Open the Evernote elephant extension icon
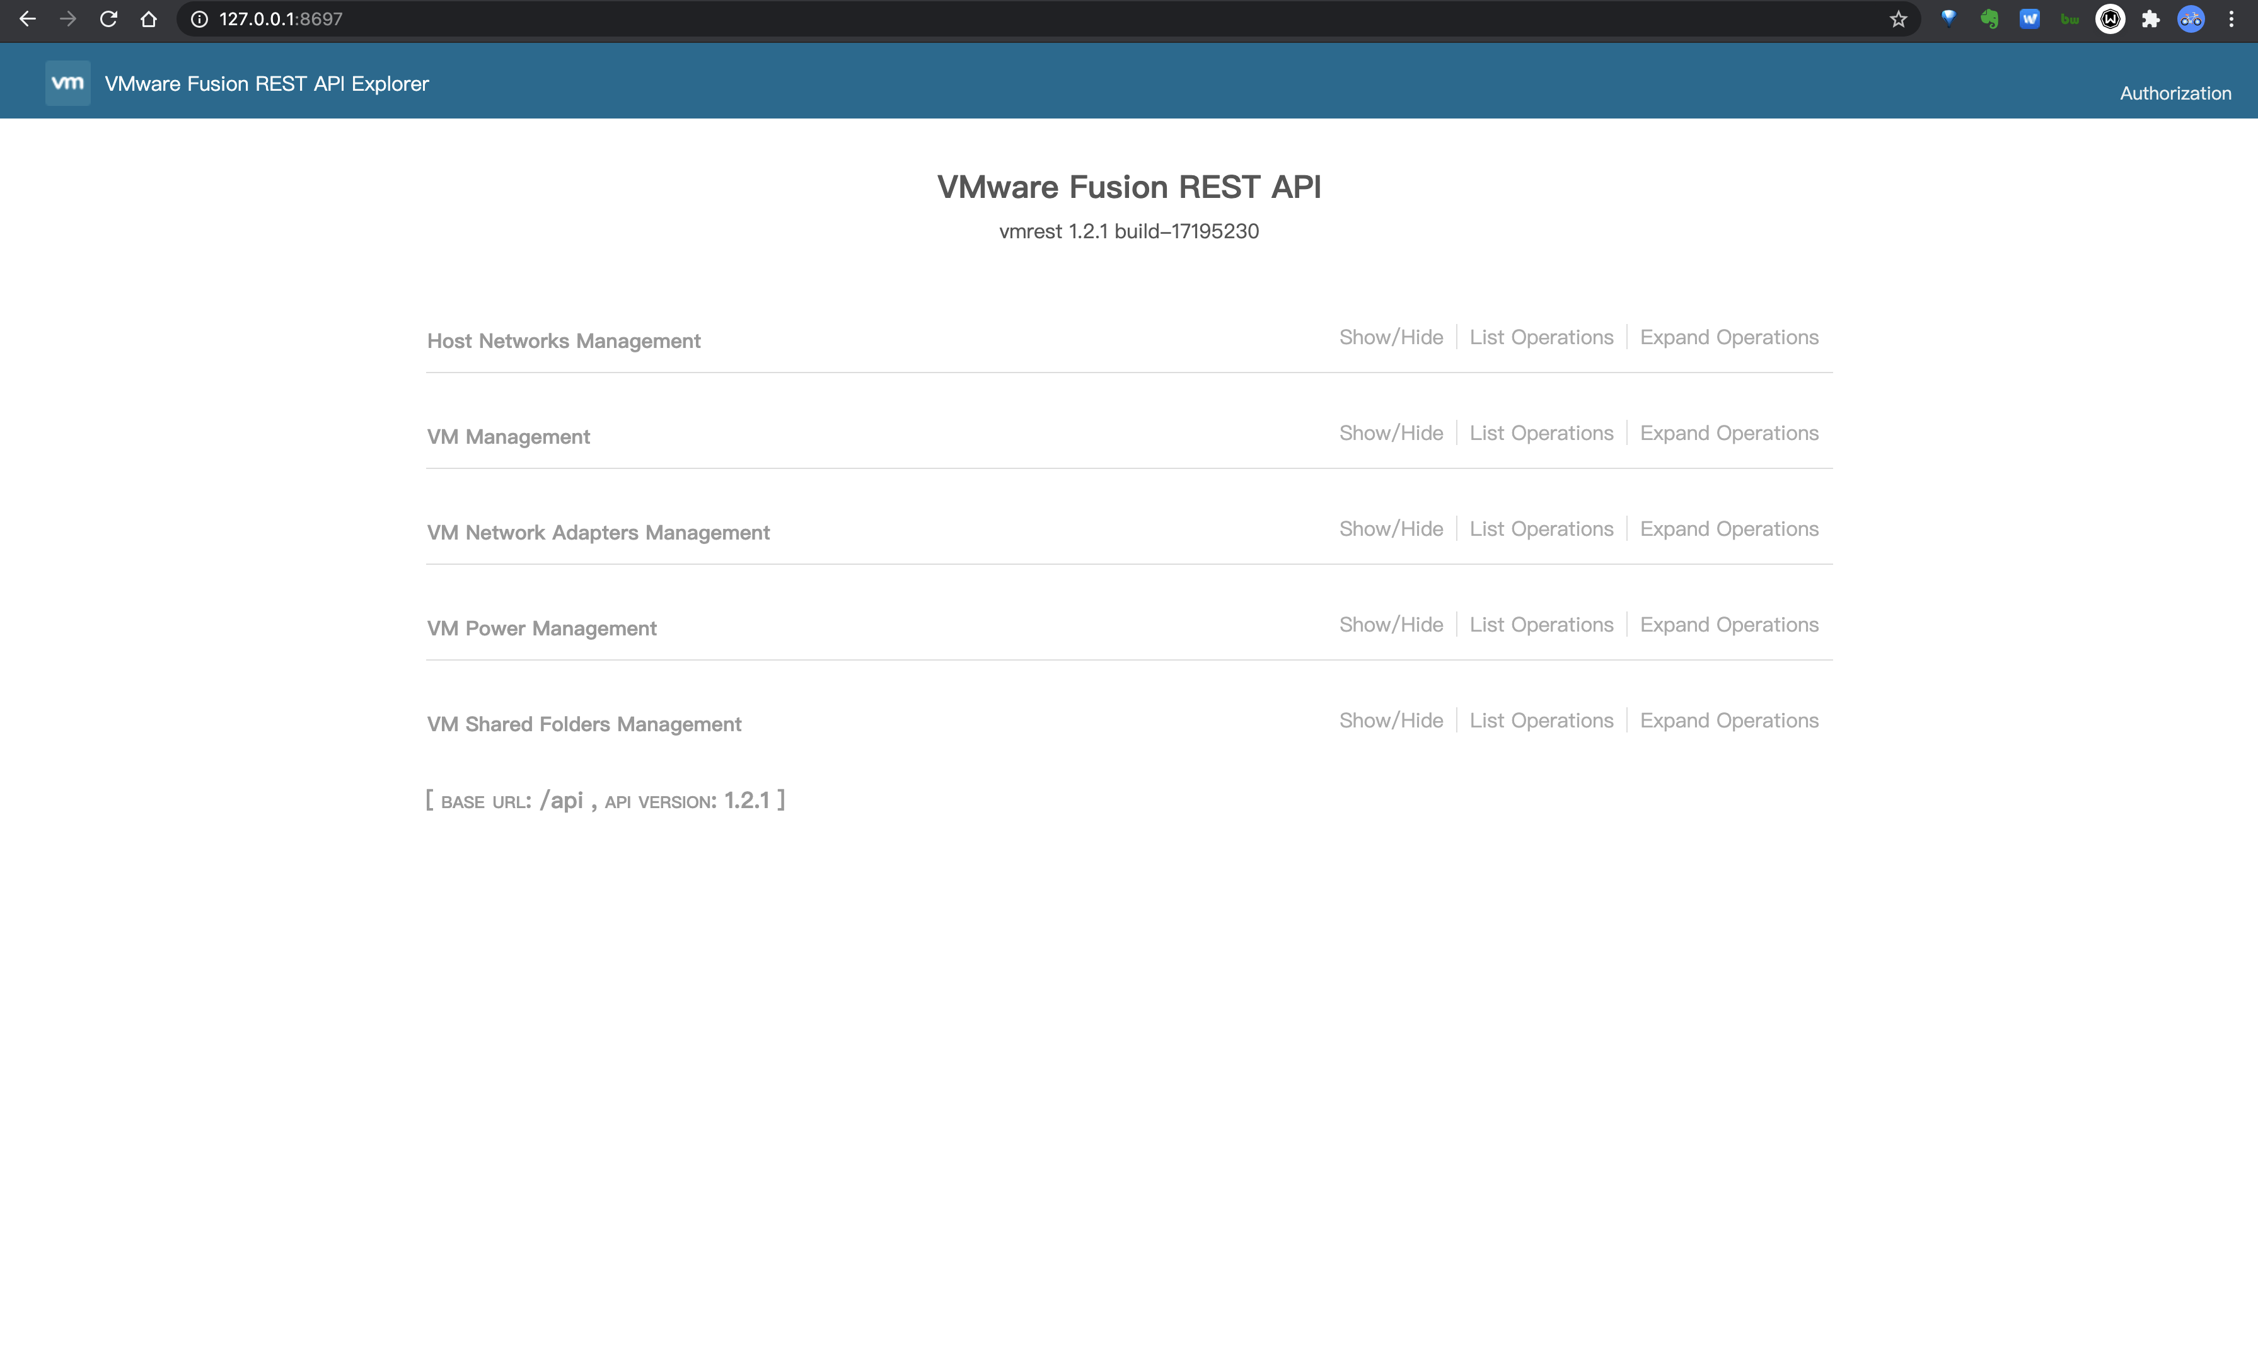 click(1989, 19)
